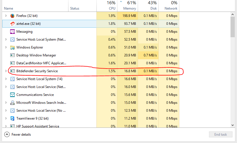Click gear icon of Service Host: Local System (Net...
Screen dimensions: 237x143
tap(12, 39)
